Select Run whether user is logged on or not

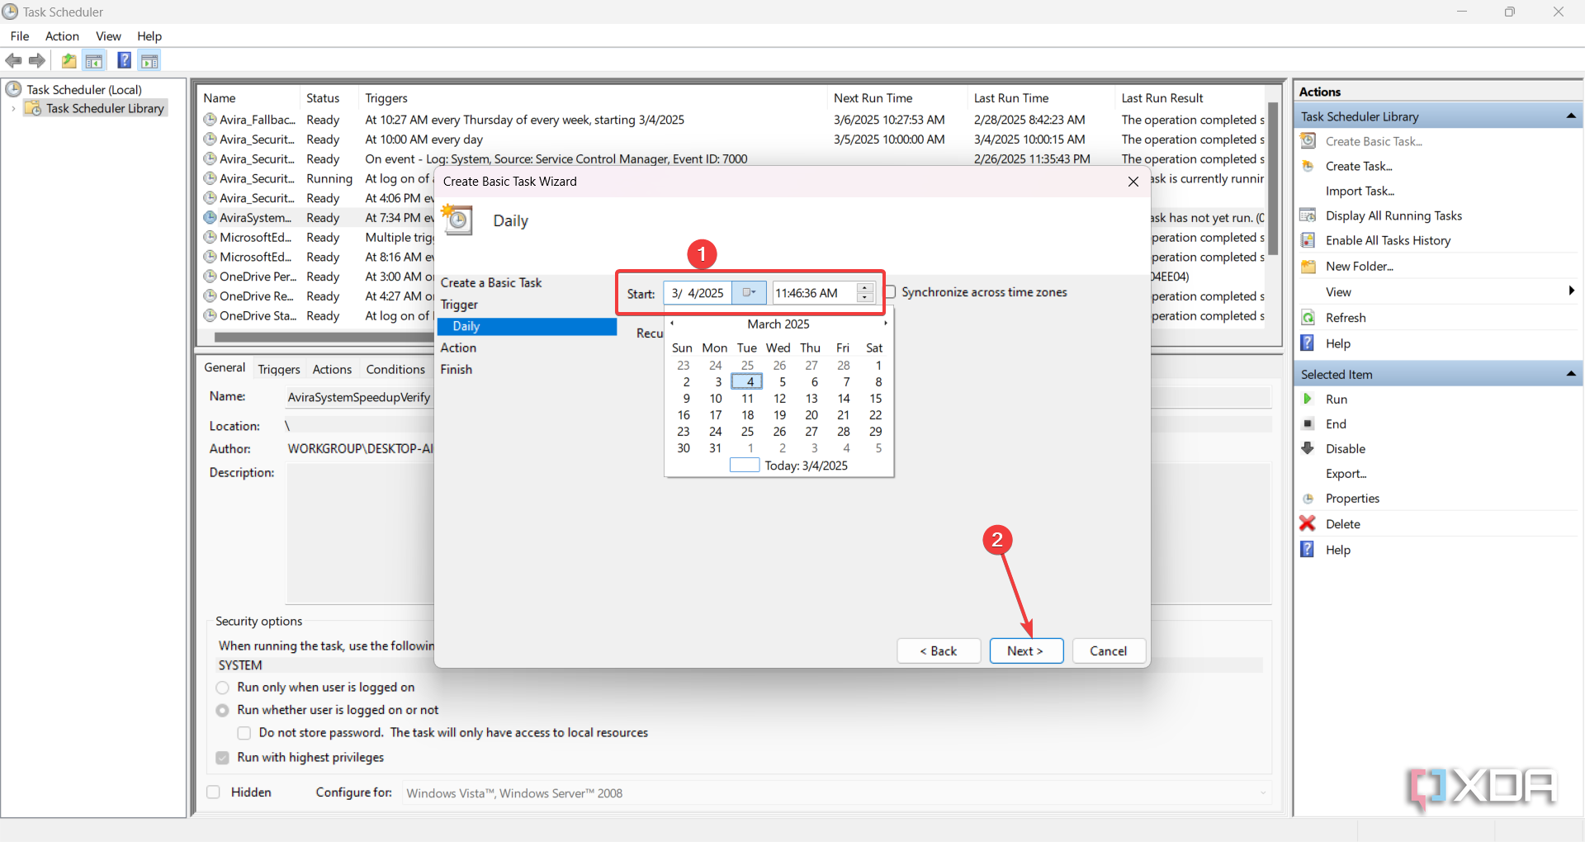point(223,710)
